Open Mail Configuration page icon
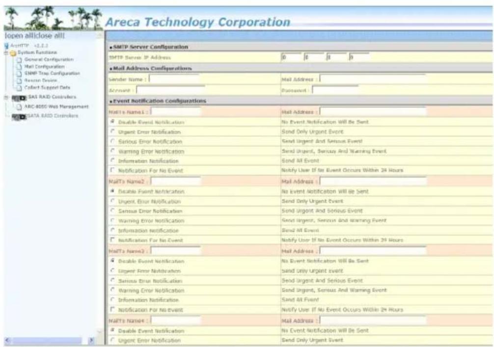494x347 pixels. 20,67
